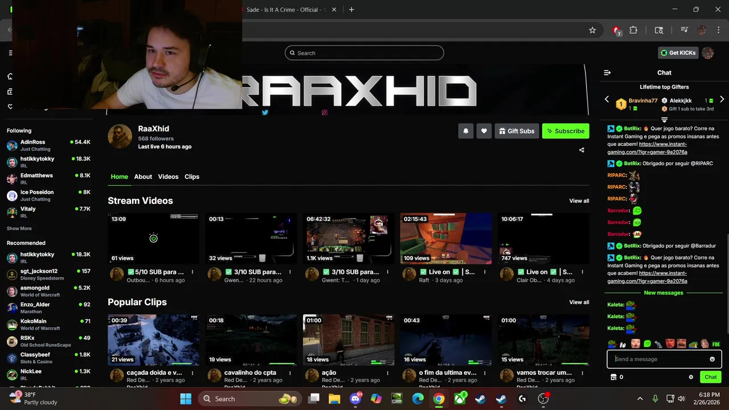Open a new browser tab

[351, 10]
